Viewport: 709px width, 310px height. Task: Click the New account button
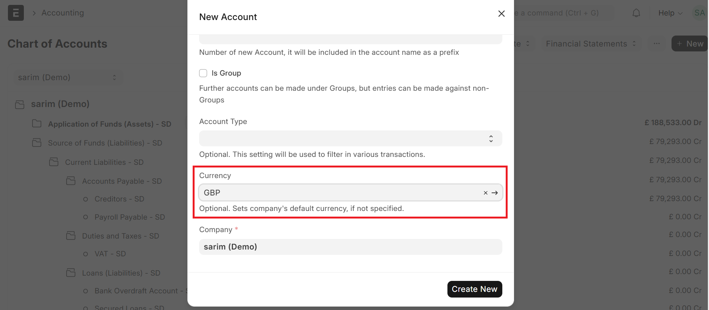tap(690, 44)
